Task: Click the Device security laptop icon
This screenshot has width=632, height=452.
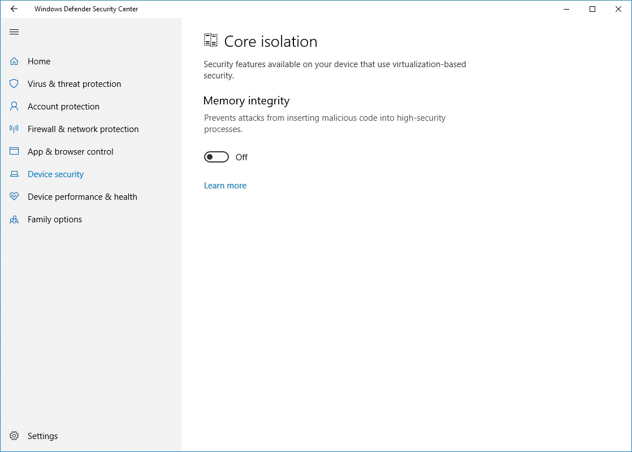Action: pyautogui.click(x=14, y=174)
